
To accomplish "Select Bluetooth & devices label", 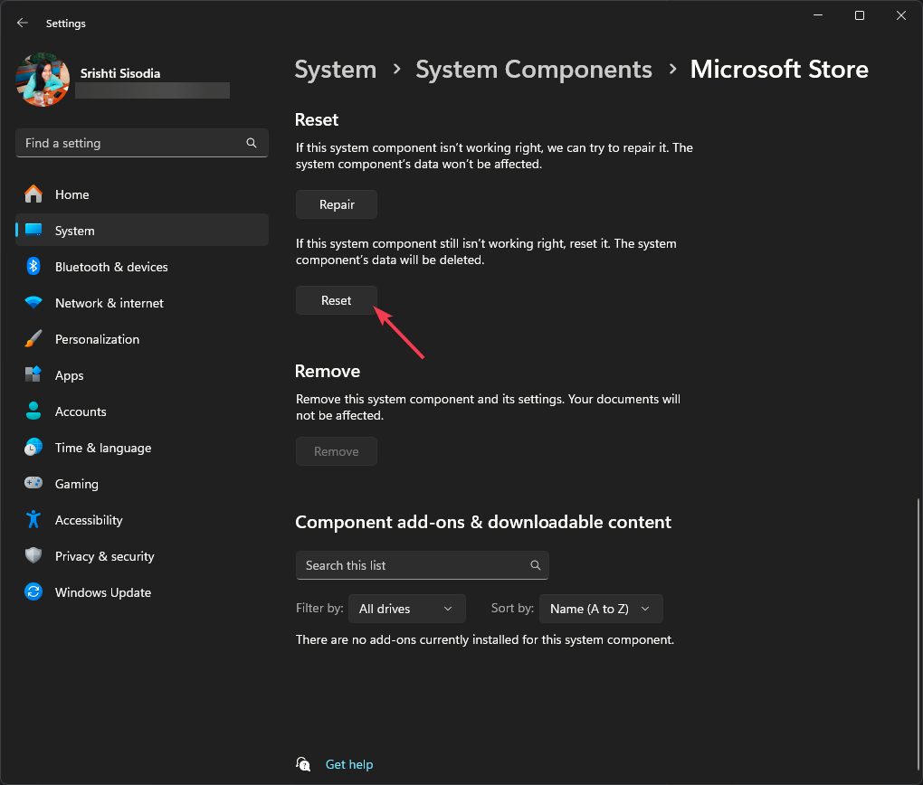I will tap(111, 267).
